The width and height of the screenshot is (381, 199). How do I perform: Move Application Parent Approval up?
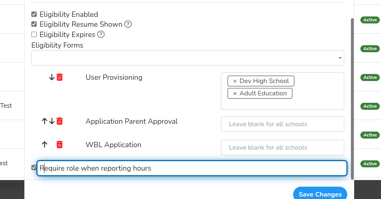coord(44,121)
